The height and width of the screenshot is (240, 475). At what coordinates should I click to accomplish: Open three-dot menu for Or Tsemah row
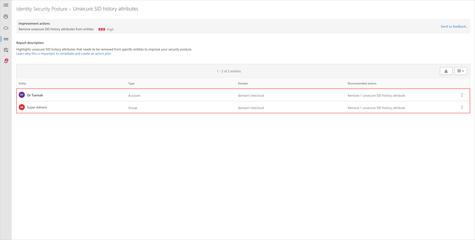(x=462, y=95)
